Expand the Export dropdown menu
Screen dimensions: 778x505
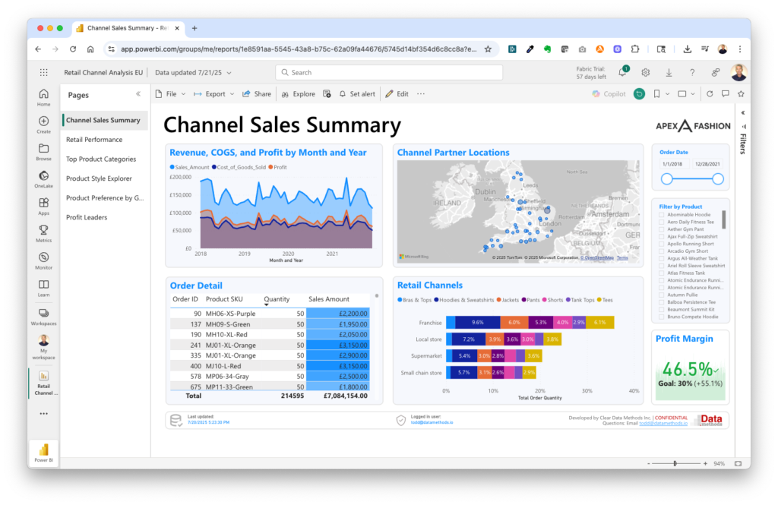tap(215, 94)
